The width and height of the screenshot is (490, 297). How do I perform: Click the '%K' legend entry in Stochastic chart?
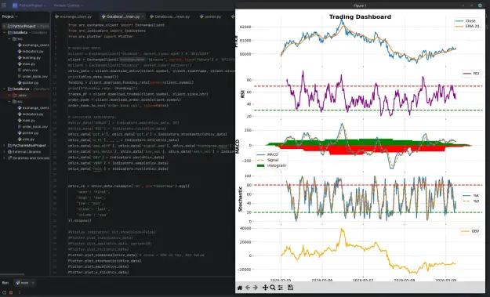point(471,195)
